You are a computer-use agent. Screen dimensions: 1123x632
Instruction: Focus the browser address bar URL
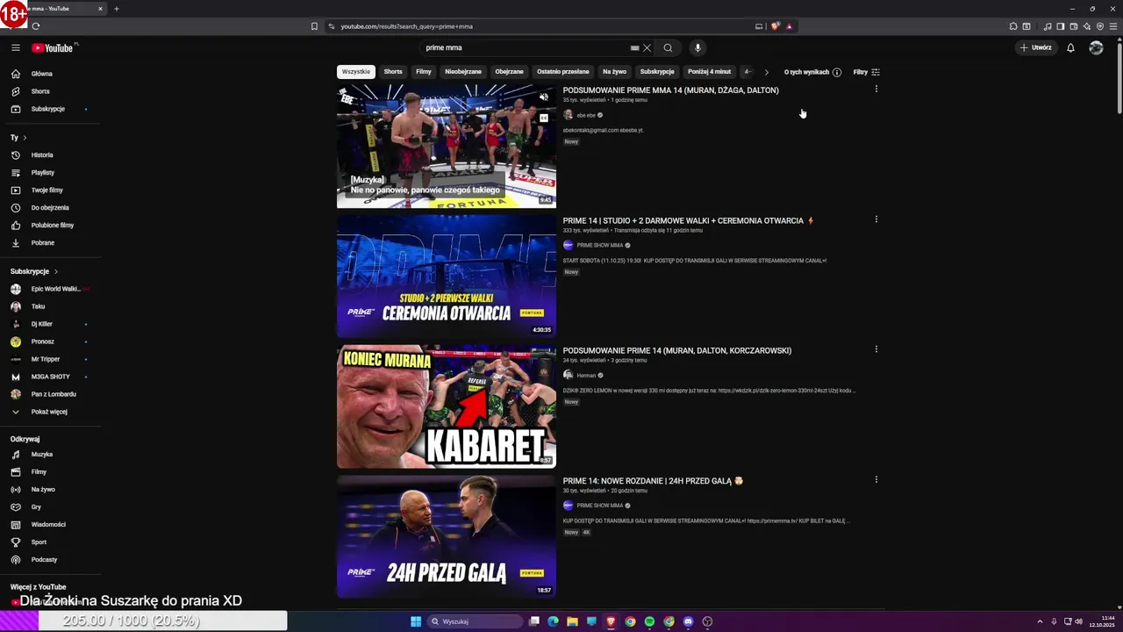pos(406,26)
